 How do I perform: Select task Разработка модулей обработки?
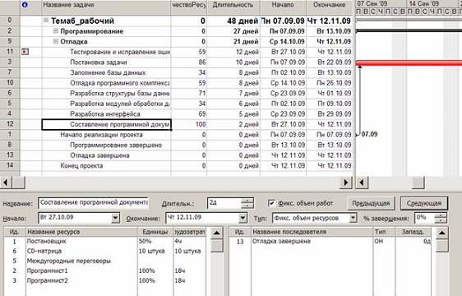coord(120,104)
